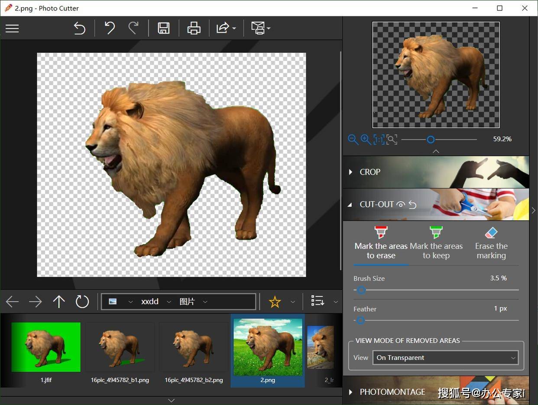Zoom in with the plus magnifier
Viewport: 538px width, 405px height.
coord(366,139)
